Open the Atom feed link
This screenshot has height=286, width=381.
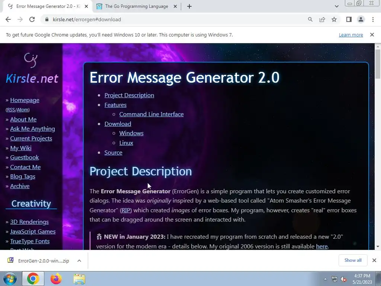[23, 110]
